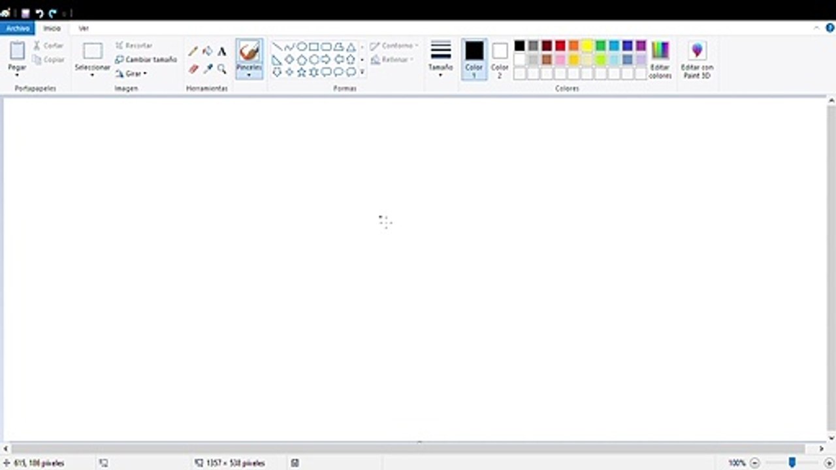Collapse the ribbon with the chevron
836x470 pixels.
point(817,28)
